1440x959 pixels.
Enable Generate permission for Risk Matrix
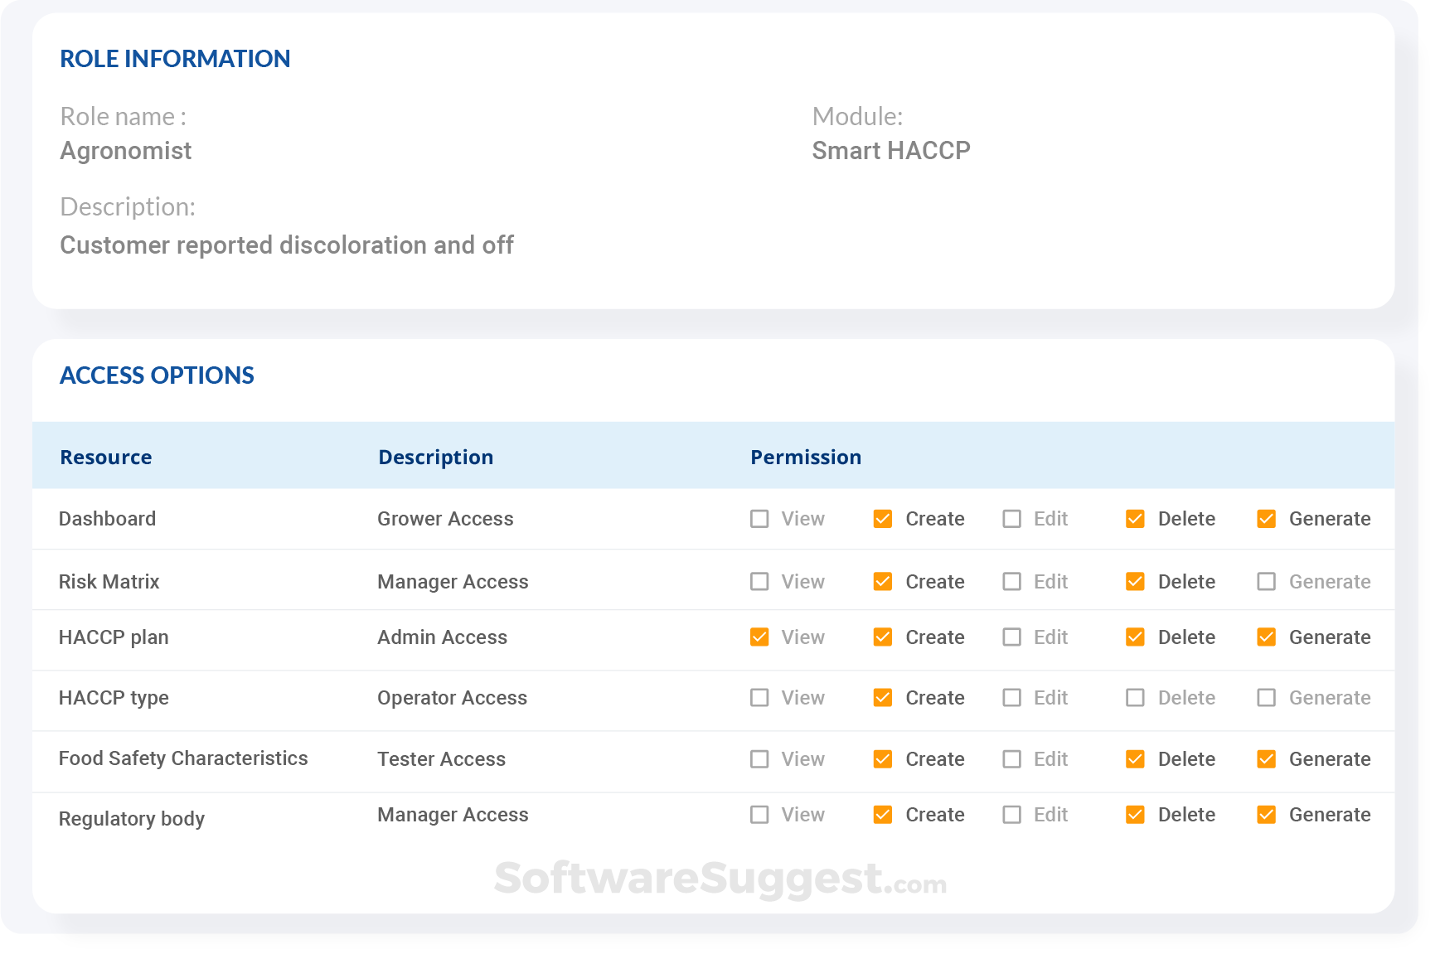(x=1266, y=581)
